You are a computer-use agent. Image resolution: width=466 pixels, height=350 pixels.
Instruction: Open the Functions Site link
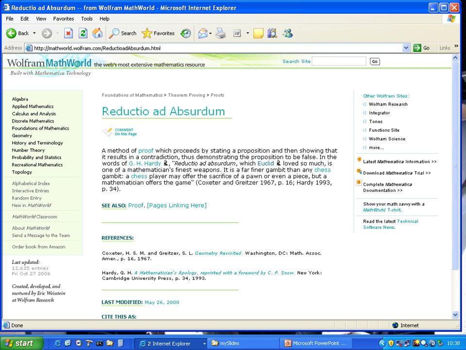(x=384, y=130)
